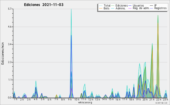The width and height of the screenshot is (170, 105).
Task: Click the 2.3 y-axis value
Action: (x=10, y=62)
